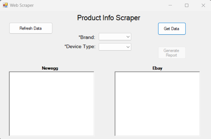
Task: Click the Newegg heading label
Action: point(50,68)
